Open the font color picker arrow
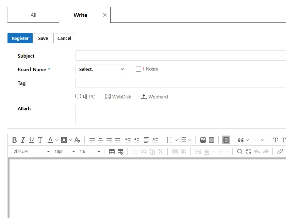 coord(57,140)
